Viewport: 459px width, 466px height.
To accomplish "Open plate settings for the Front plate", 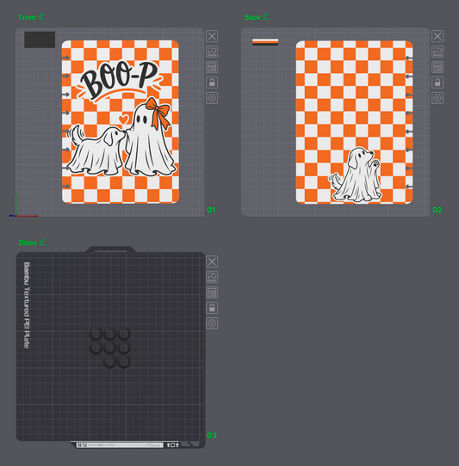I will click(x=212, y=98).
